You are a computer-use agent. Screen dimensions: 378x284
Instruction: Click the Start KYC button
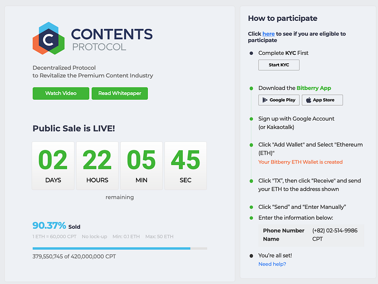[279, 65]
